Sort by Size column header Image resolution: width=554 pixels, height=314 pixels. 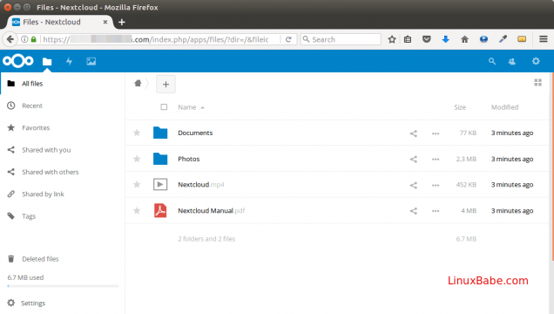point(460,107)
